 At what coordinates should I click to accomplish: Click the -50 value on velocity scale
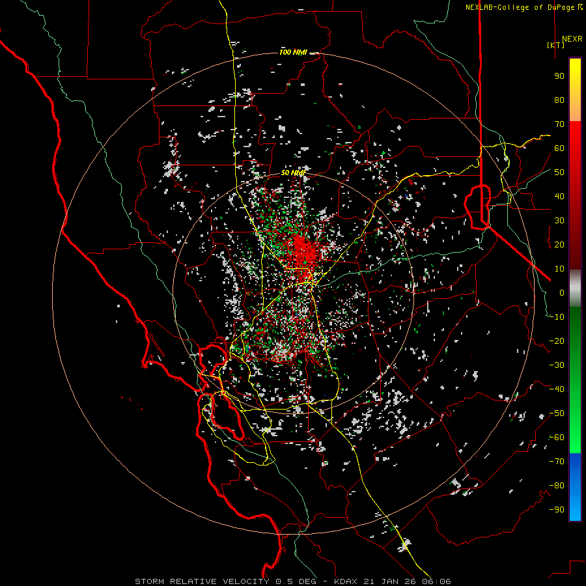[x=557, y=413]
